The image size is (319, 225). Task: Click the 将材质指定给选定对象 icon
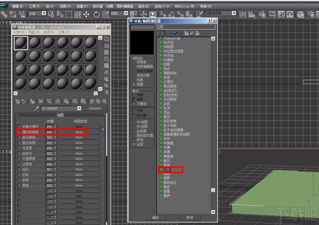pyautogui.click(x=32, y=101)
